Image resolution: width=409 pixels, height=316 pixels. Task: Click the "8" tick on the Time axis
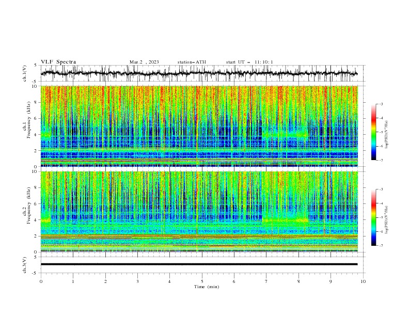[x=298, y=281]
